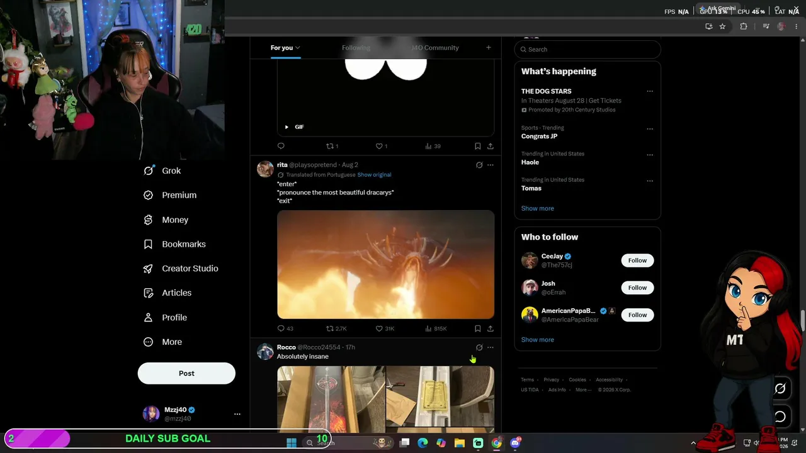806x453 pixels.
Task: Open Discord from the taskbar
Action: click(x=515, y=443)
